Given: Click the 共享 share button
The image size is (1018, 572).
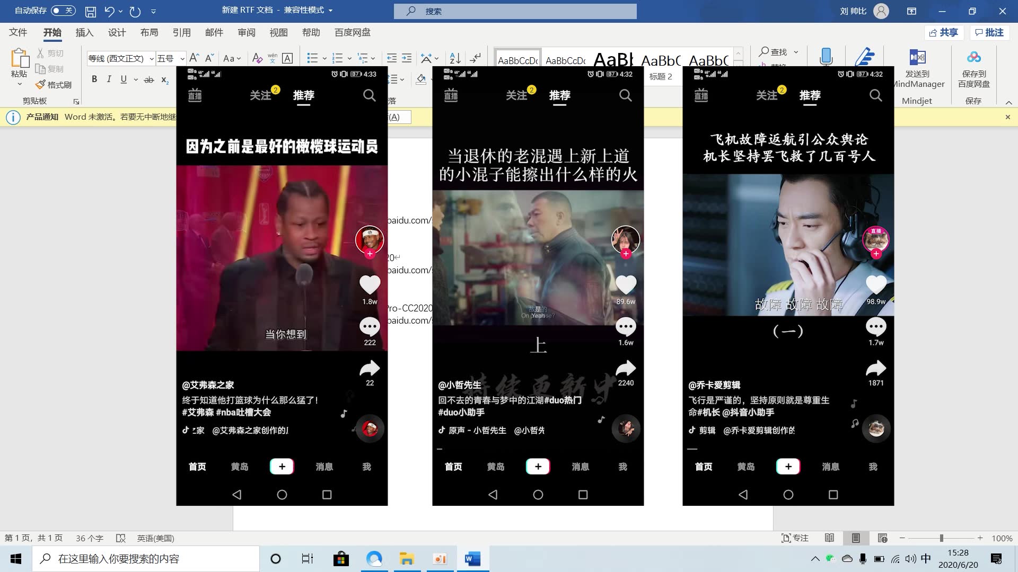Looking at the screenshot, I should 944,33.
